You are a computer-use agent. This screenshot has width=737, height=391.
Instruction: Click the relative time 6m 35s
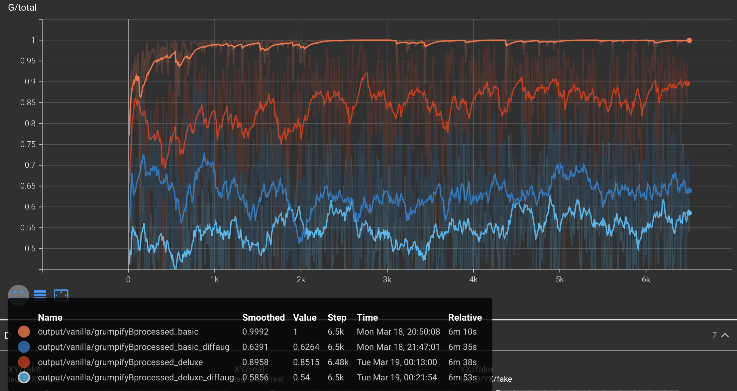463,347
